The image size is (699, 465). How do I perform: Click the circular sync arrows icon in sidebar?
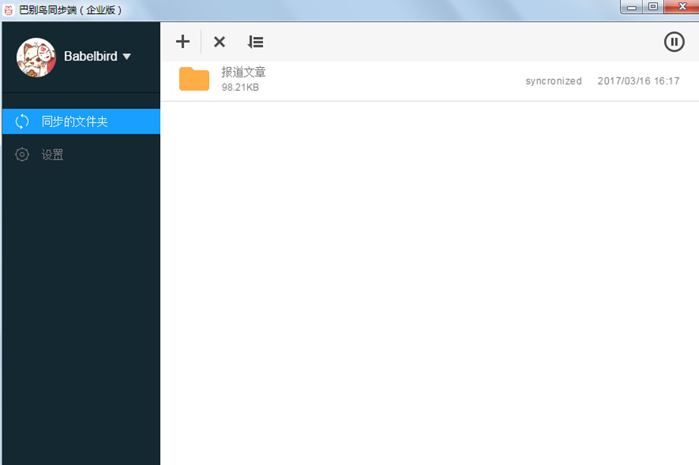point(22,121)
